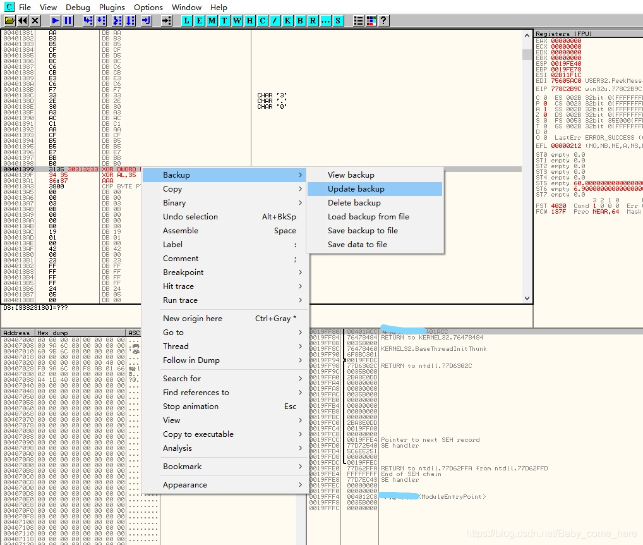The image size is (643, 545).
Task: Click the Open file toolbar icon
Action: [x=10, y=20]
